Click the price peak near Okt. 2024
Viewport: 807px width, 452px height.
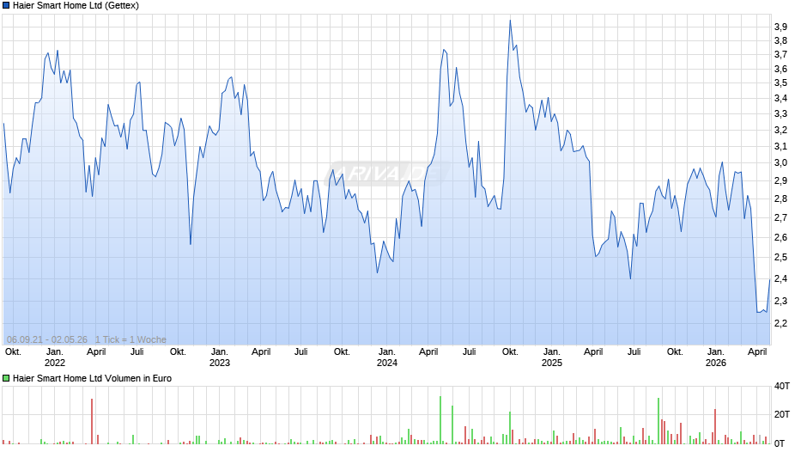[510, 21]
